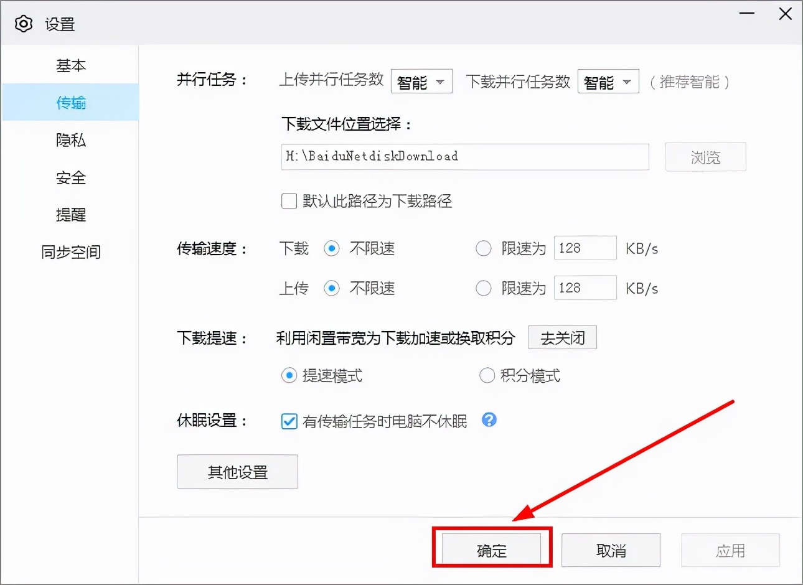Viewport: 803px width, 585px height.
Task: Open 其他设置 dialog
Action: 237,472
